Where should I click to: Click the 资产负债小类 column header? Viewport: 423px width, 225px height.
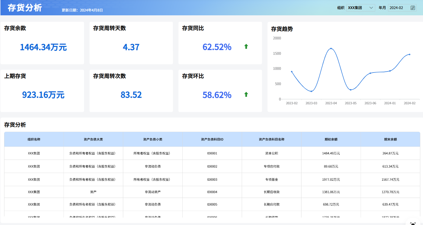153,139
